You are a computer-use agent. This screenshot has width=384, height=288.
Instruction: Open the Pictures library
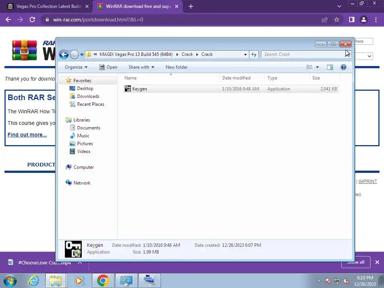click(85, 144)
